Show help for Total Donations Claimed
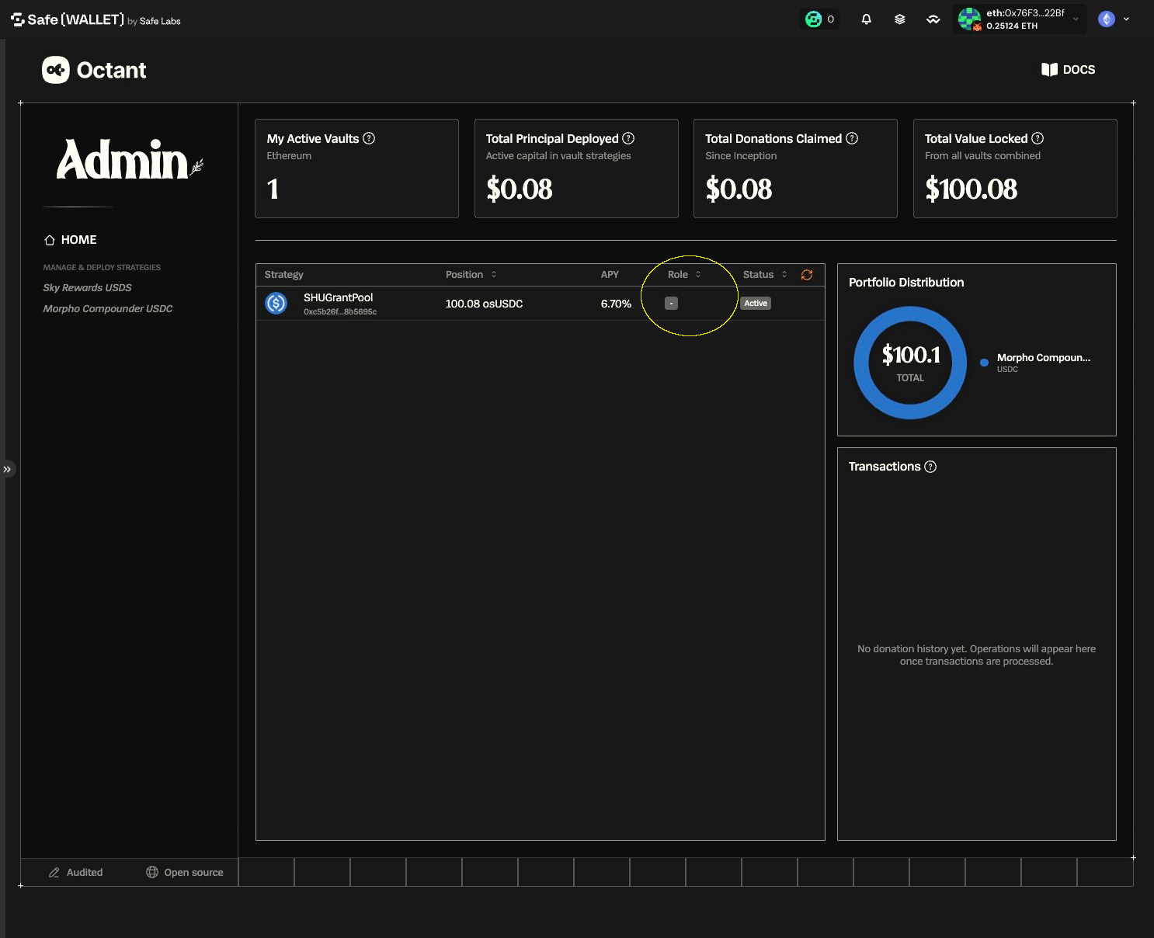Image resolution: width=1154 pixels, height=938 pixels. (x=852, y=138)
